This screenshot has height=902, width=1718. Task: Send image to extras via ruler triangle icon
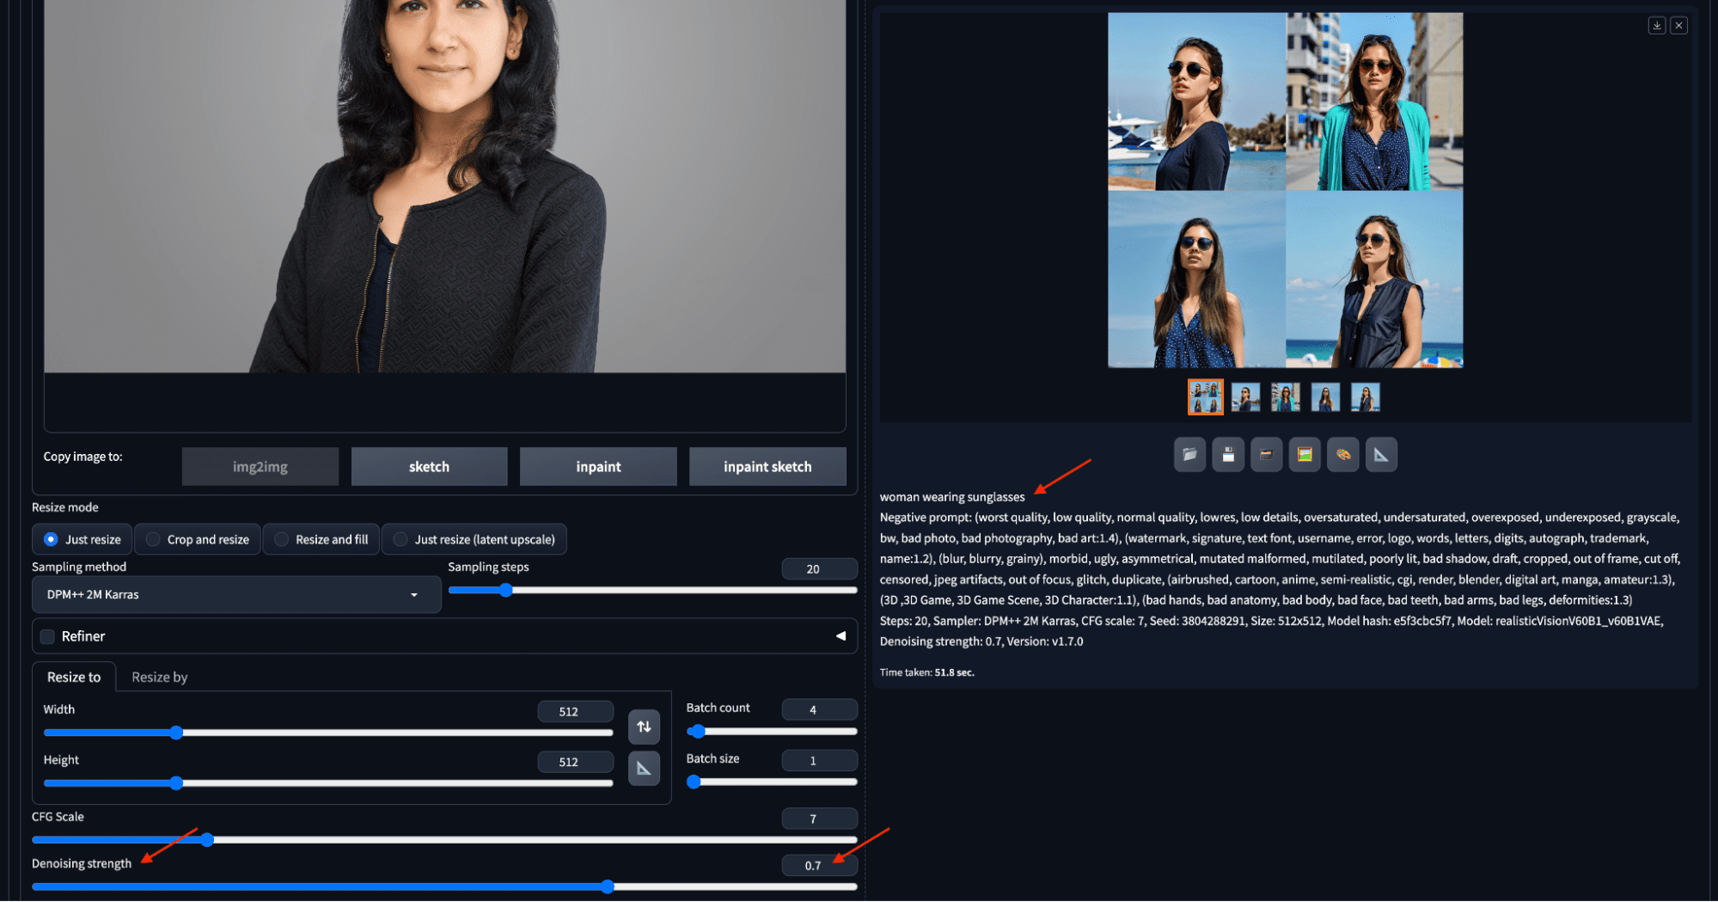click(x=1381, y=455)
